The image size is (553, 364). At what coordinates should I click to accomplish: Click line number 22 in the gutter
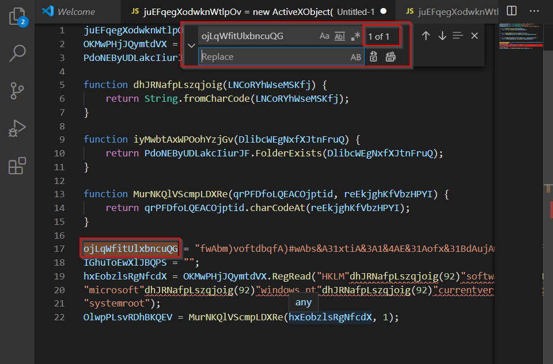click(x=59, y=317)
